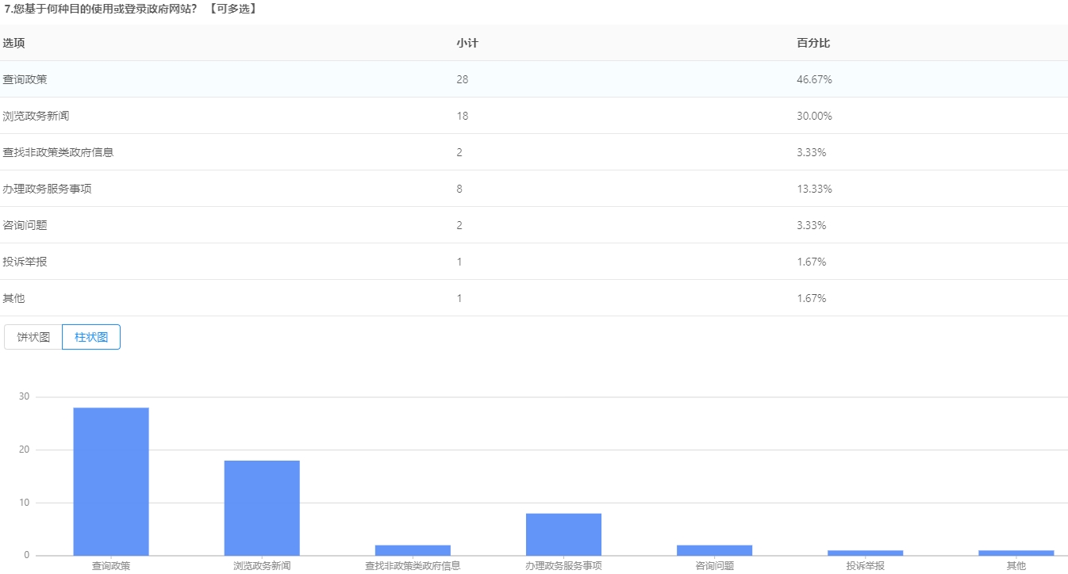
Task: Click the 选项 column header
Action: tap(14, 43)
